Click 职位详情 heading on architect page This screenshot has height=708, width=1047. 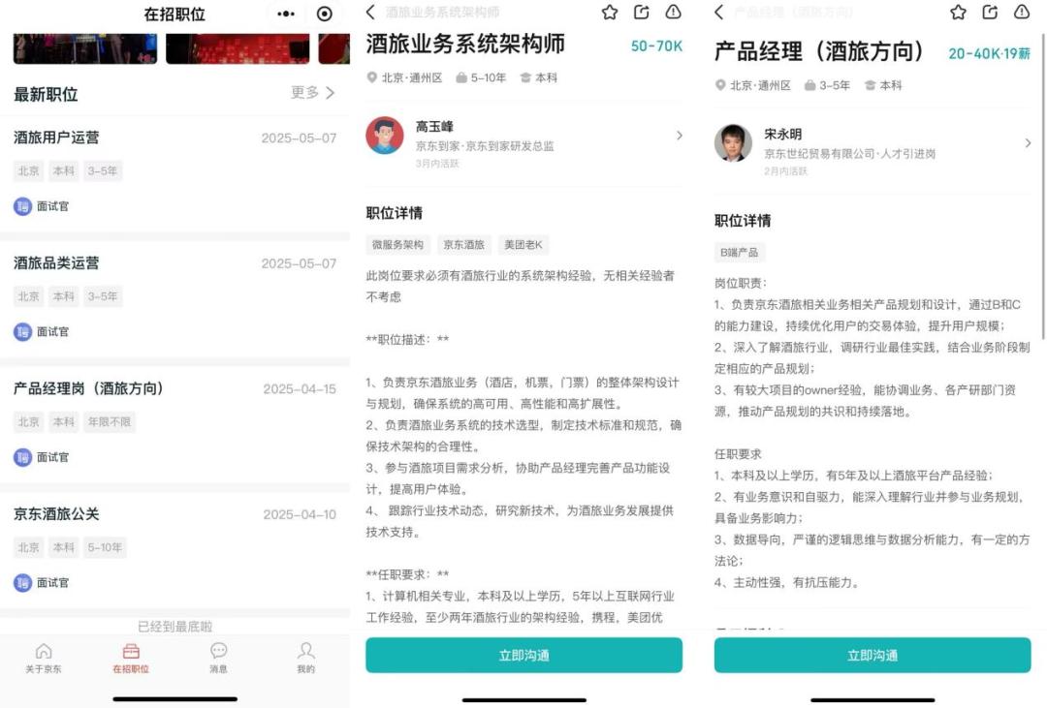click(x=394, y=213)
